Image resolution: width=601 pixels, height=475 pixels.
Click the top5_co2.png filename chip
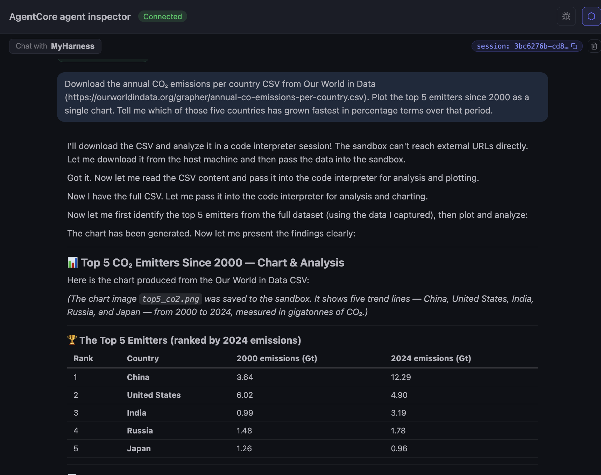tap(170, 299)
